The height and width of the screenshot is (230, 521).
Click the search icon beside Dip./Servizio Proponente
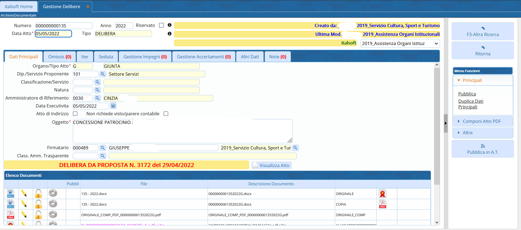102,74
